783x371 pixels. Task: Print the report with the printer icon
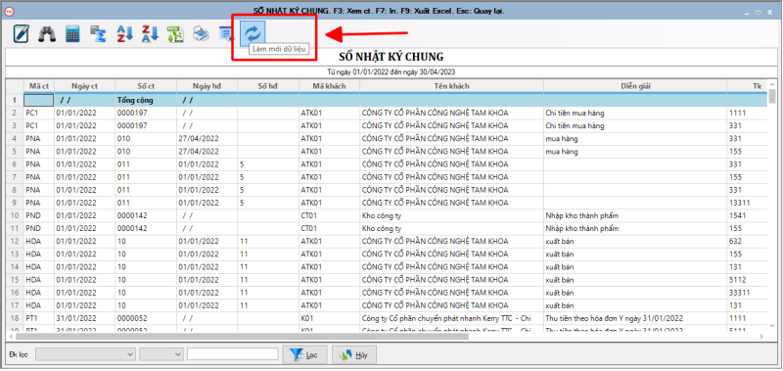click(x=202, y=33)
